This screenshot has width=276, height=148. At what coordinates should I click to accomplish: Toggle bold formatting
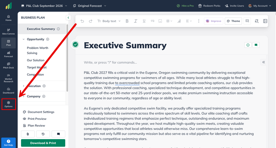point(127,21)
